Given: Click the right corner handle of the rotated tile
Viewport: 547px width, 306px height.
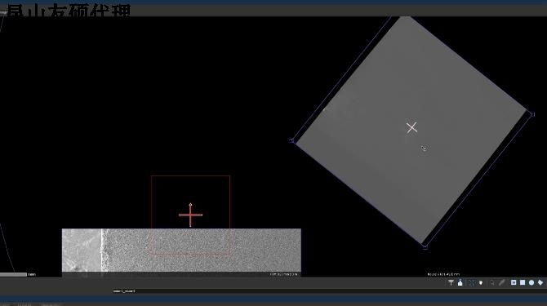Looking at the screenshot, I should click(x=532, y=114).
